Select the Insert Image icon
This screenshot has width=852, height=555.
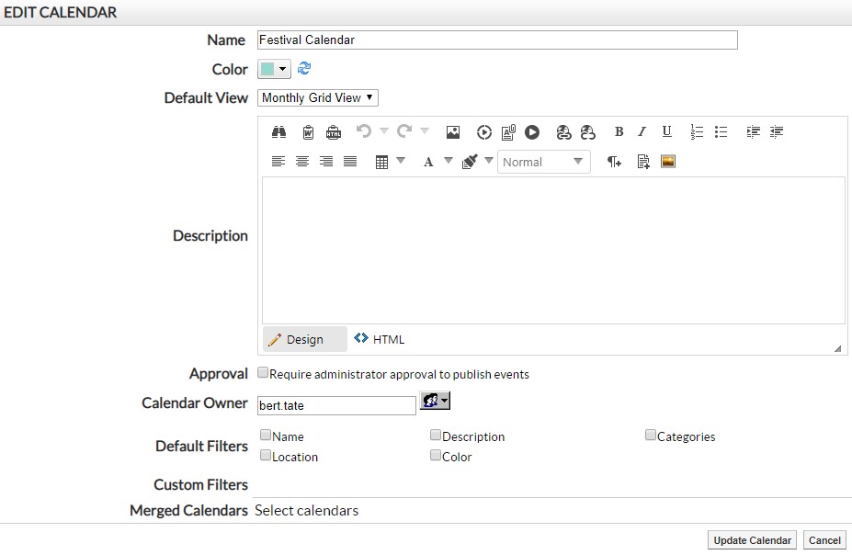pyautogui.click(x=452, y=131)
